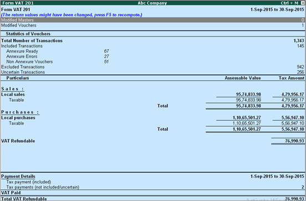The width and height of the screenshot is (306, 201).
Task: Select the Local purchases line
Action: click(x=152, y=118)
